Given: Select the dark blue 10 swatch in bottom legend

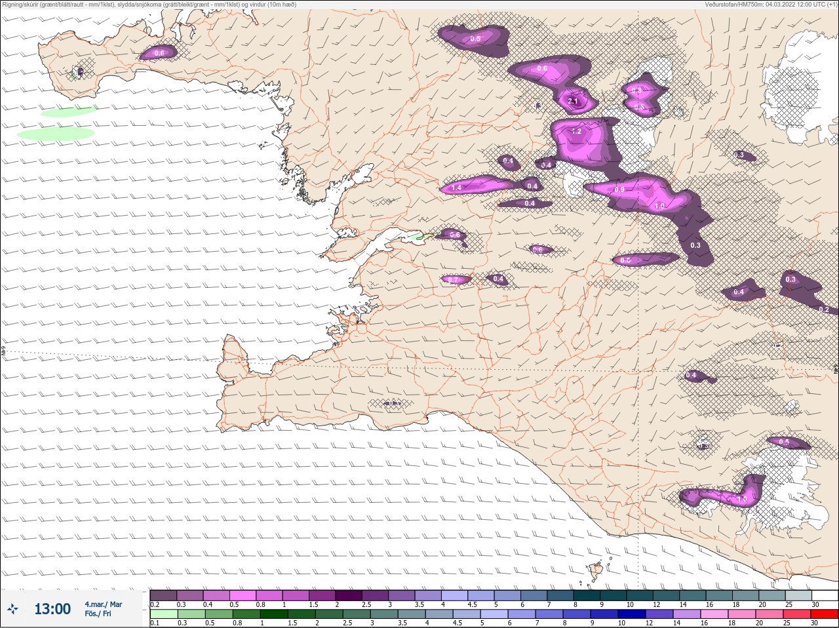Looking at the screenshot, I should tap(631, 614).
